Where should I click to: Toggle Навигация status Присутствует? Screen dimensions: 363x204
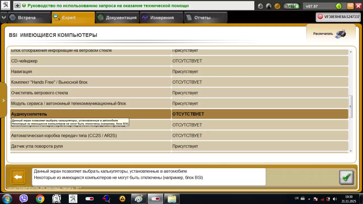[259, 72]
